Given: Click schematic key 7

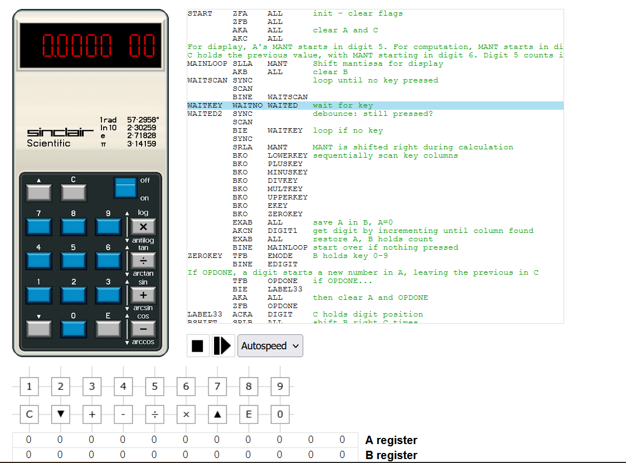Looking at the screenshot, I should [x=217, y=386].
